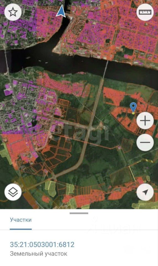Open the ruler measurement tool
The image size is (158, 266).
145,12
